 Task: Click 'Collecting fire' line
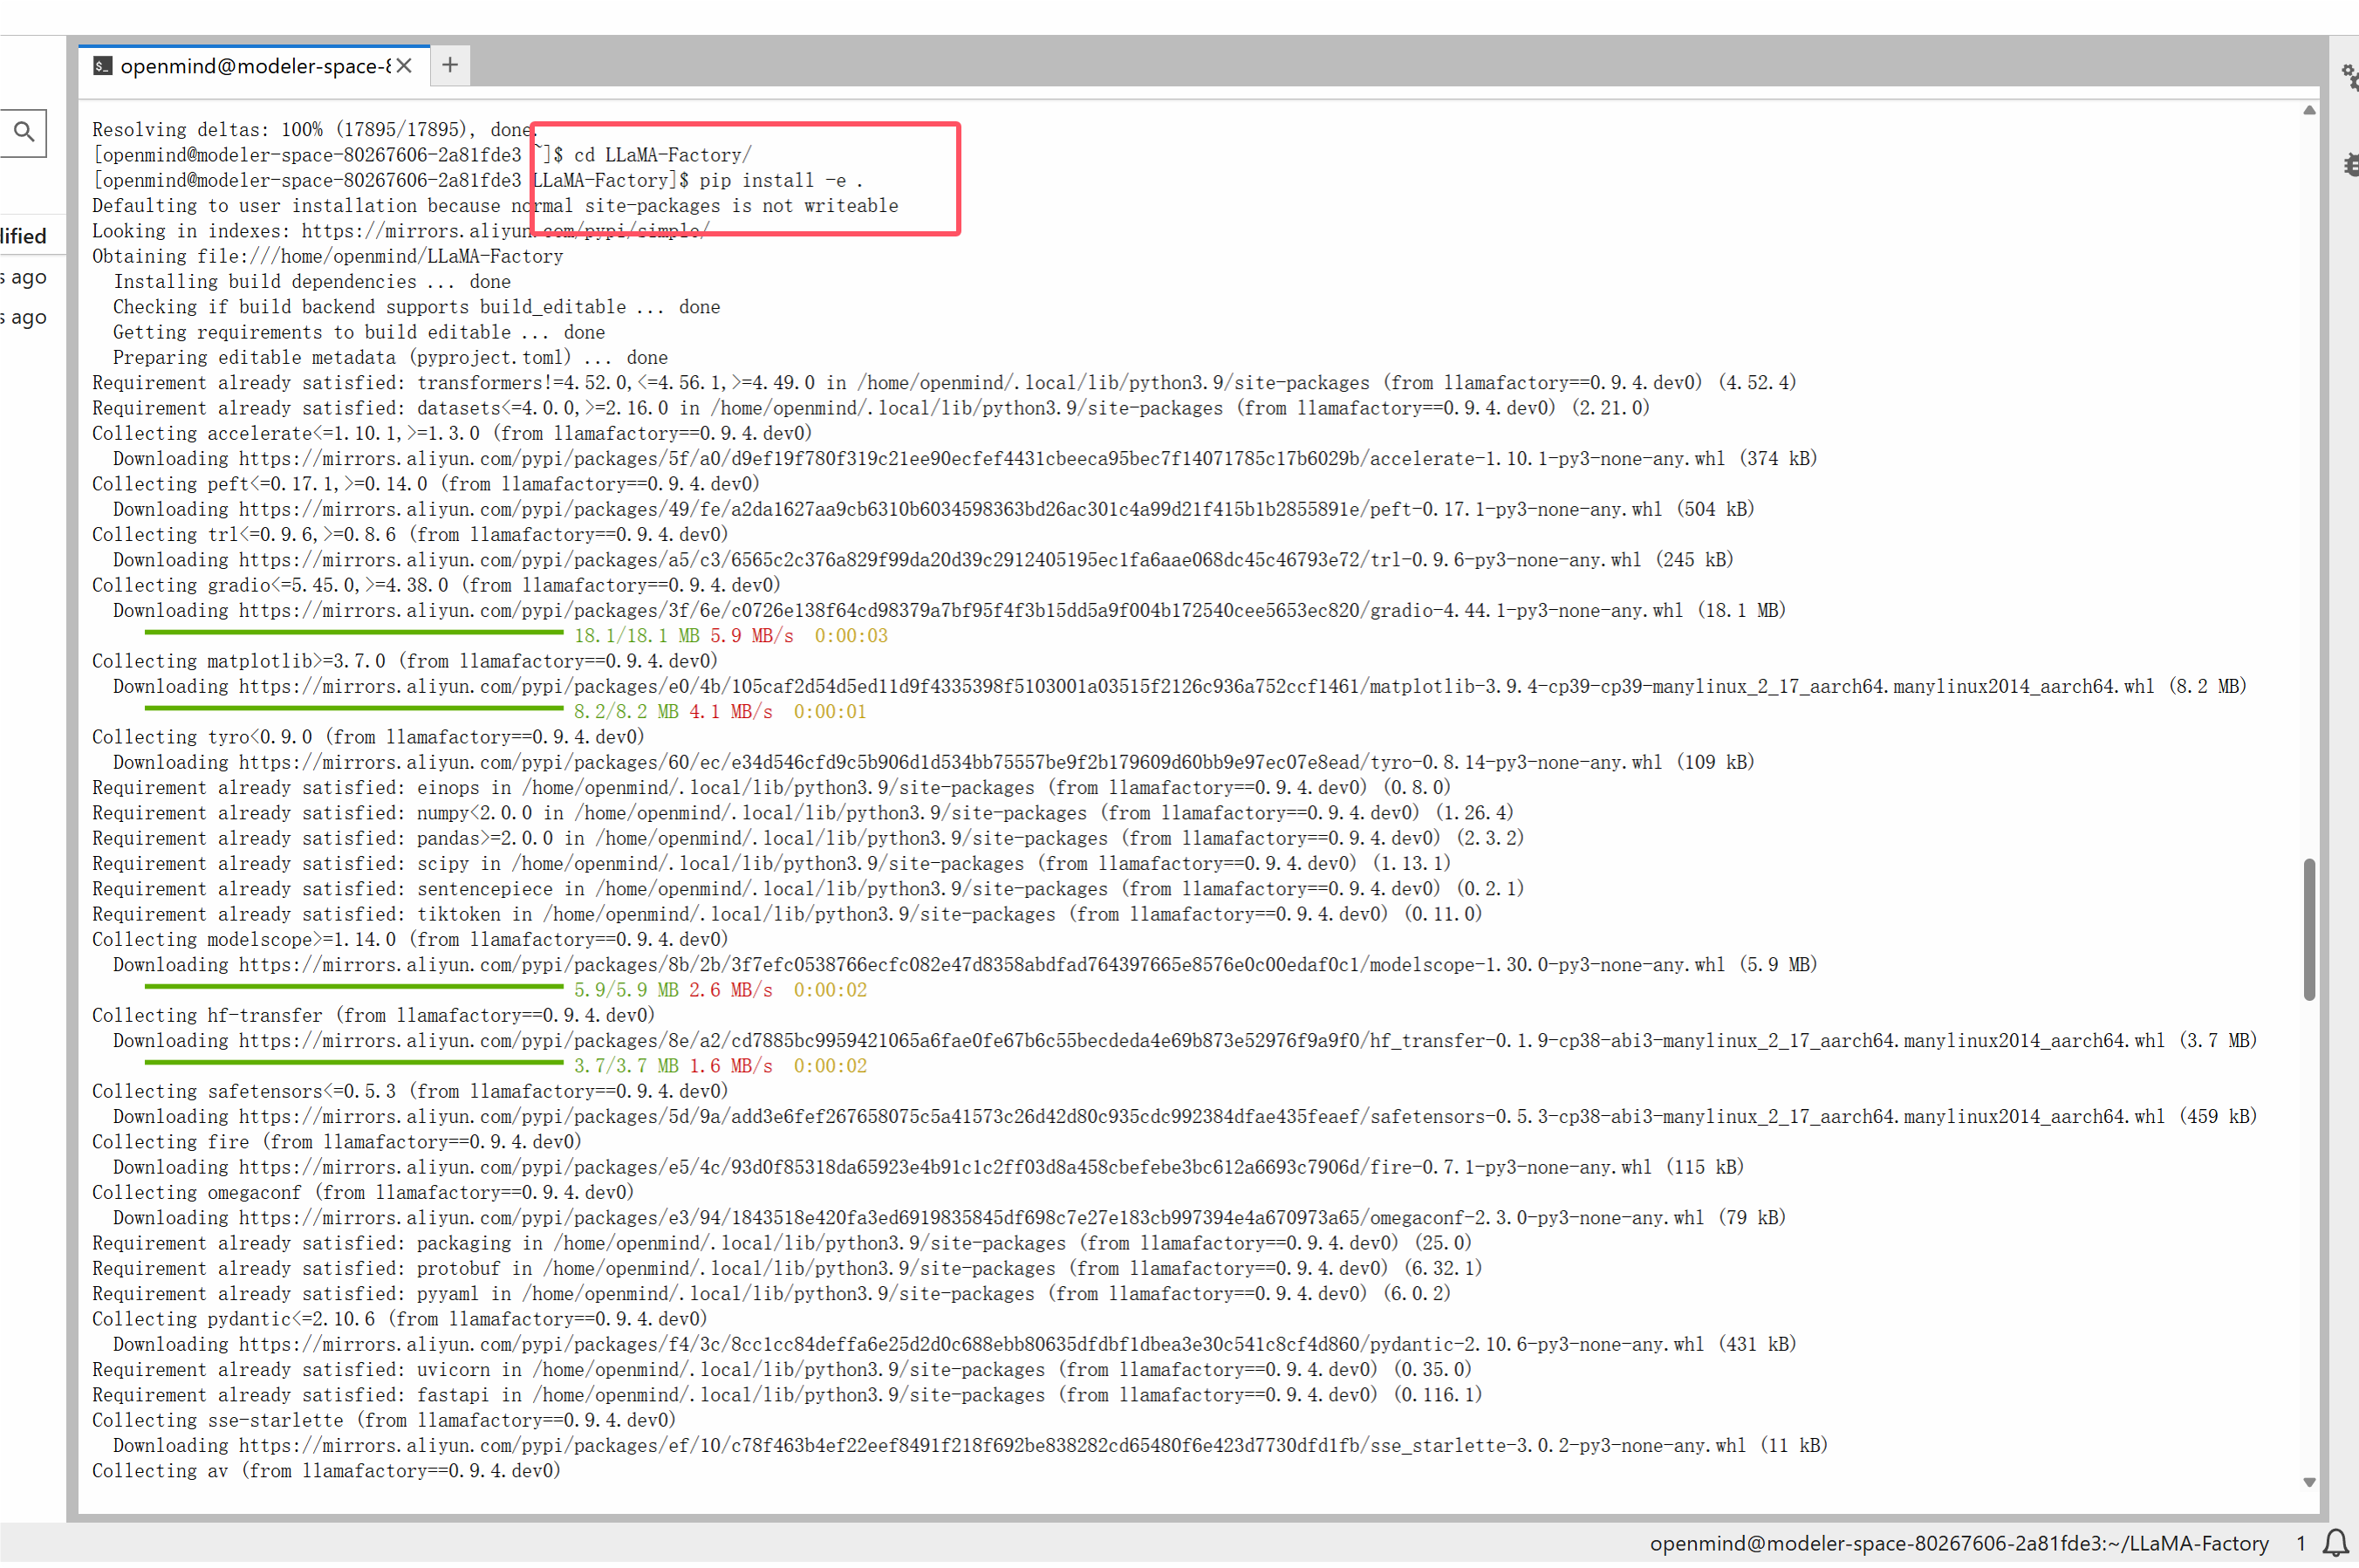click(x=336, y=1143)
